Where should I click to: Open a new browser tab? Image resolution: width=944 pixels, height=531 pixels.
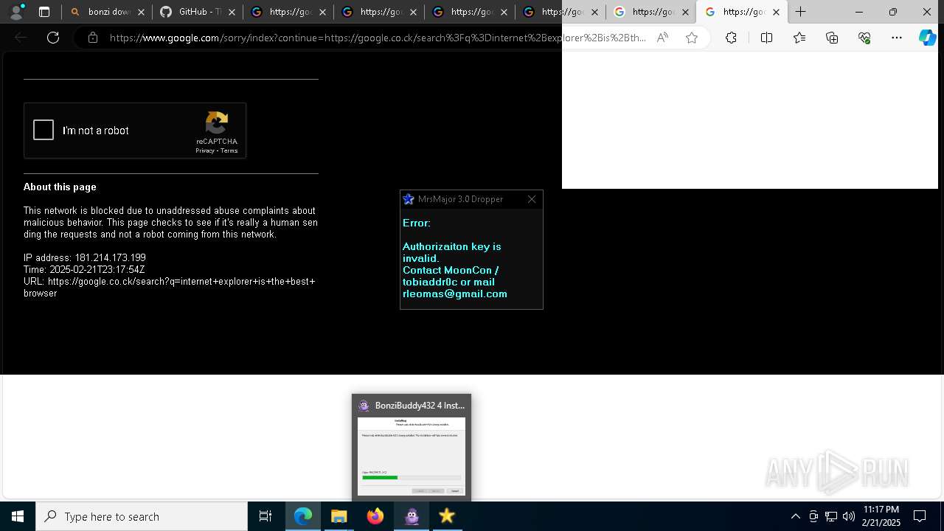(800, 12)
